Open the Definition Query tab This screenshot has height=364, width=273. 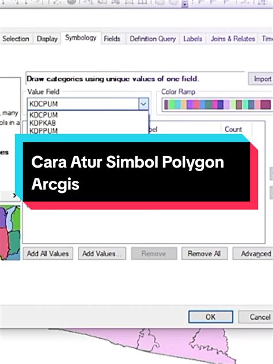[153, 39]
